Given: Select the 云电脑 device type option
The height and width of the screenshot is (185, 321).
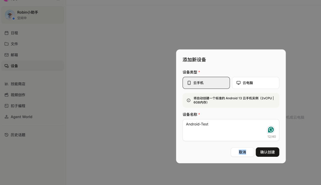Looking at the screenshot, I should (x=256, y=83).
